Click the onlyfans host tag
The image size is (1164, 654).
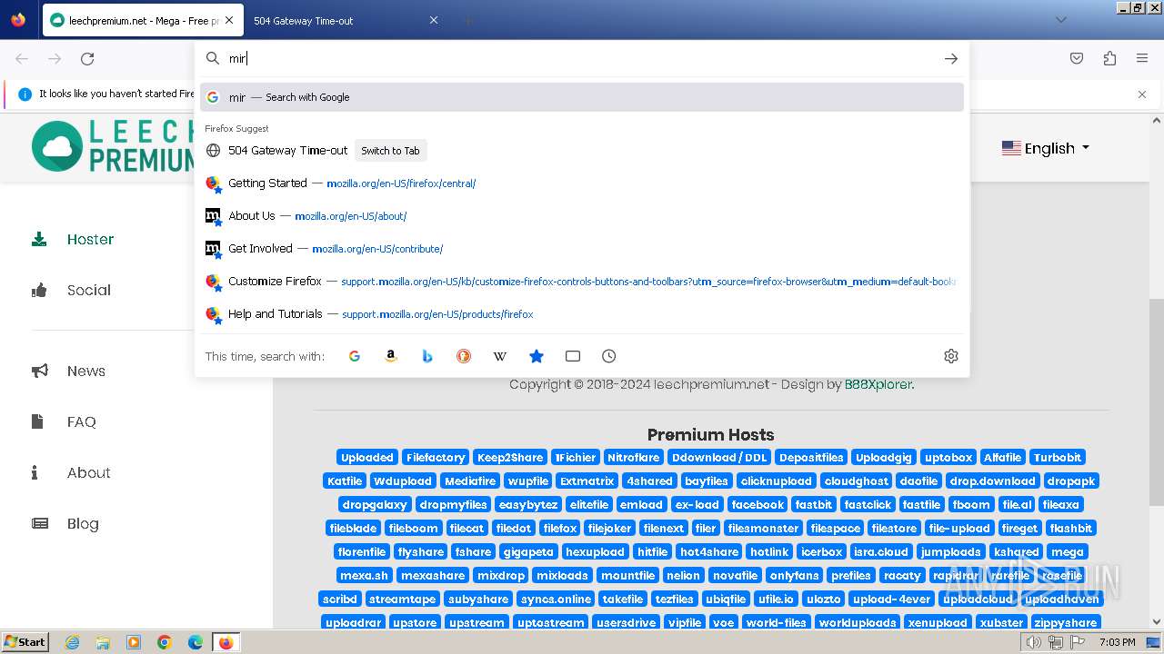coord(794,576)
